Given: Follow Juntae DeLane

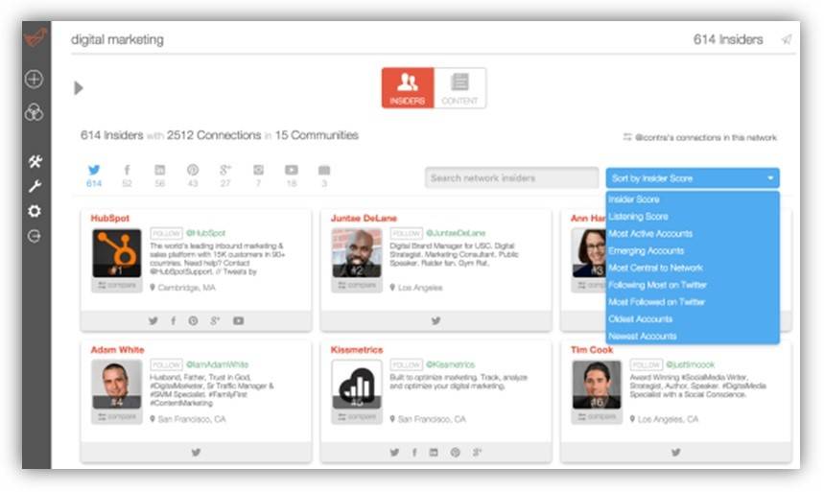Looking at the screenshot, I should click(x=406, y=233).
